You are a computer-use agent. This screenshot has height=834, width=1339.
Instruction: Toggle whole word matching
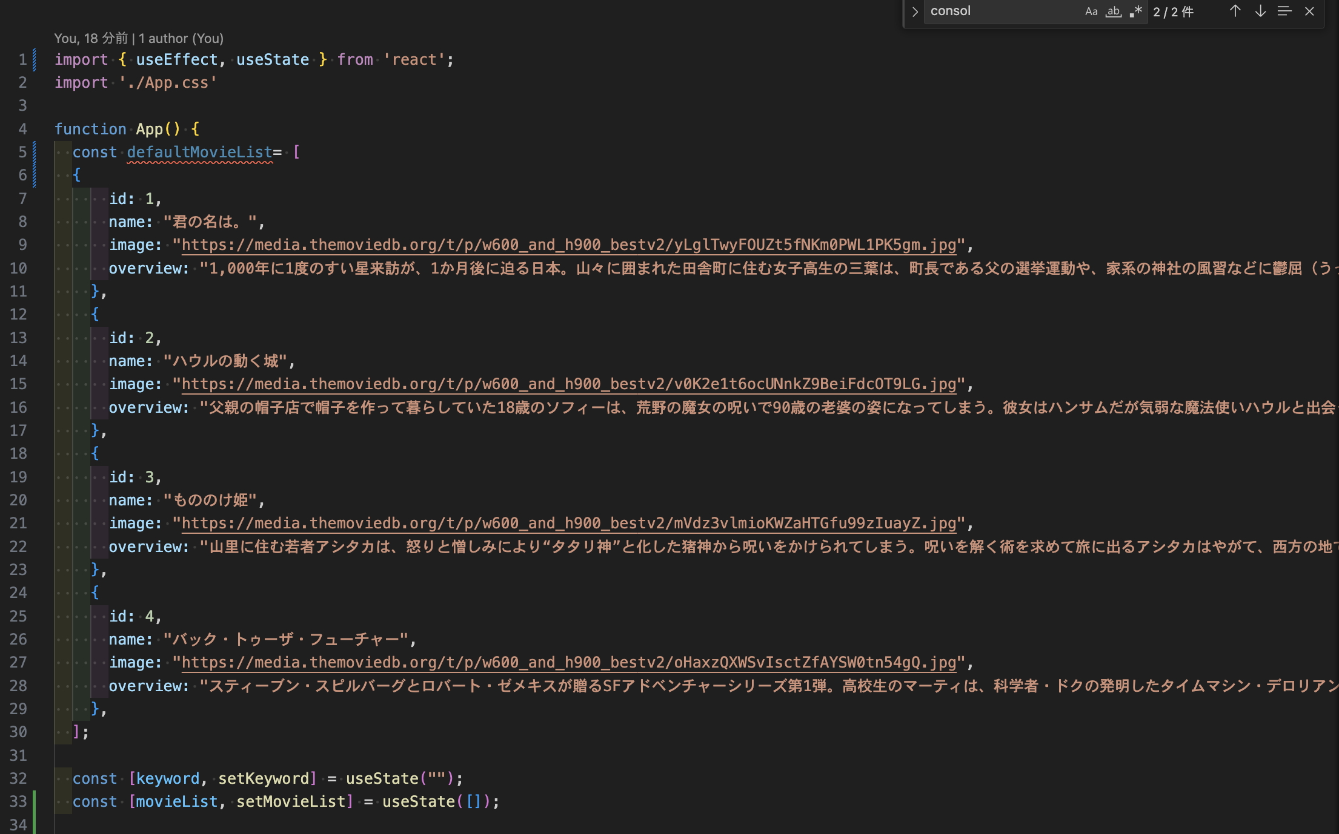pos(1114,11)
